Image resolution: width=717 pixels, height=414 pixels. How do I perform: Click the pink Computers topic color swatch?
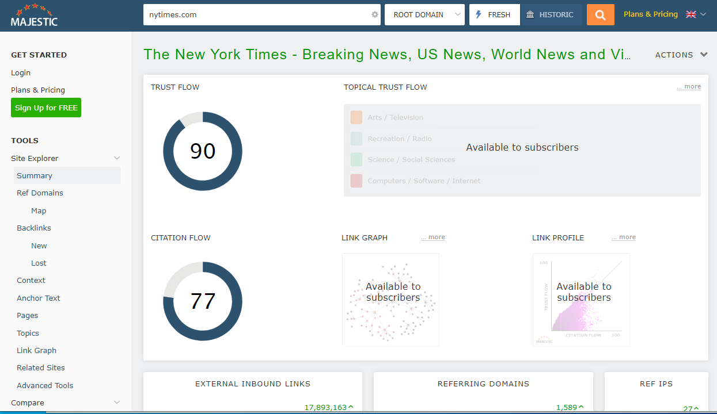[x=356, y=181]
